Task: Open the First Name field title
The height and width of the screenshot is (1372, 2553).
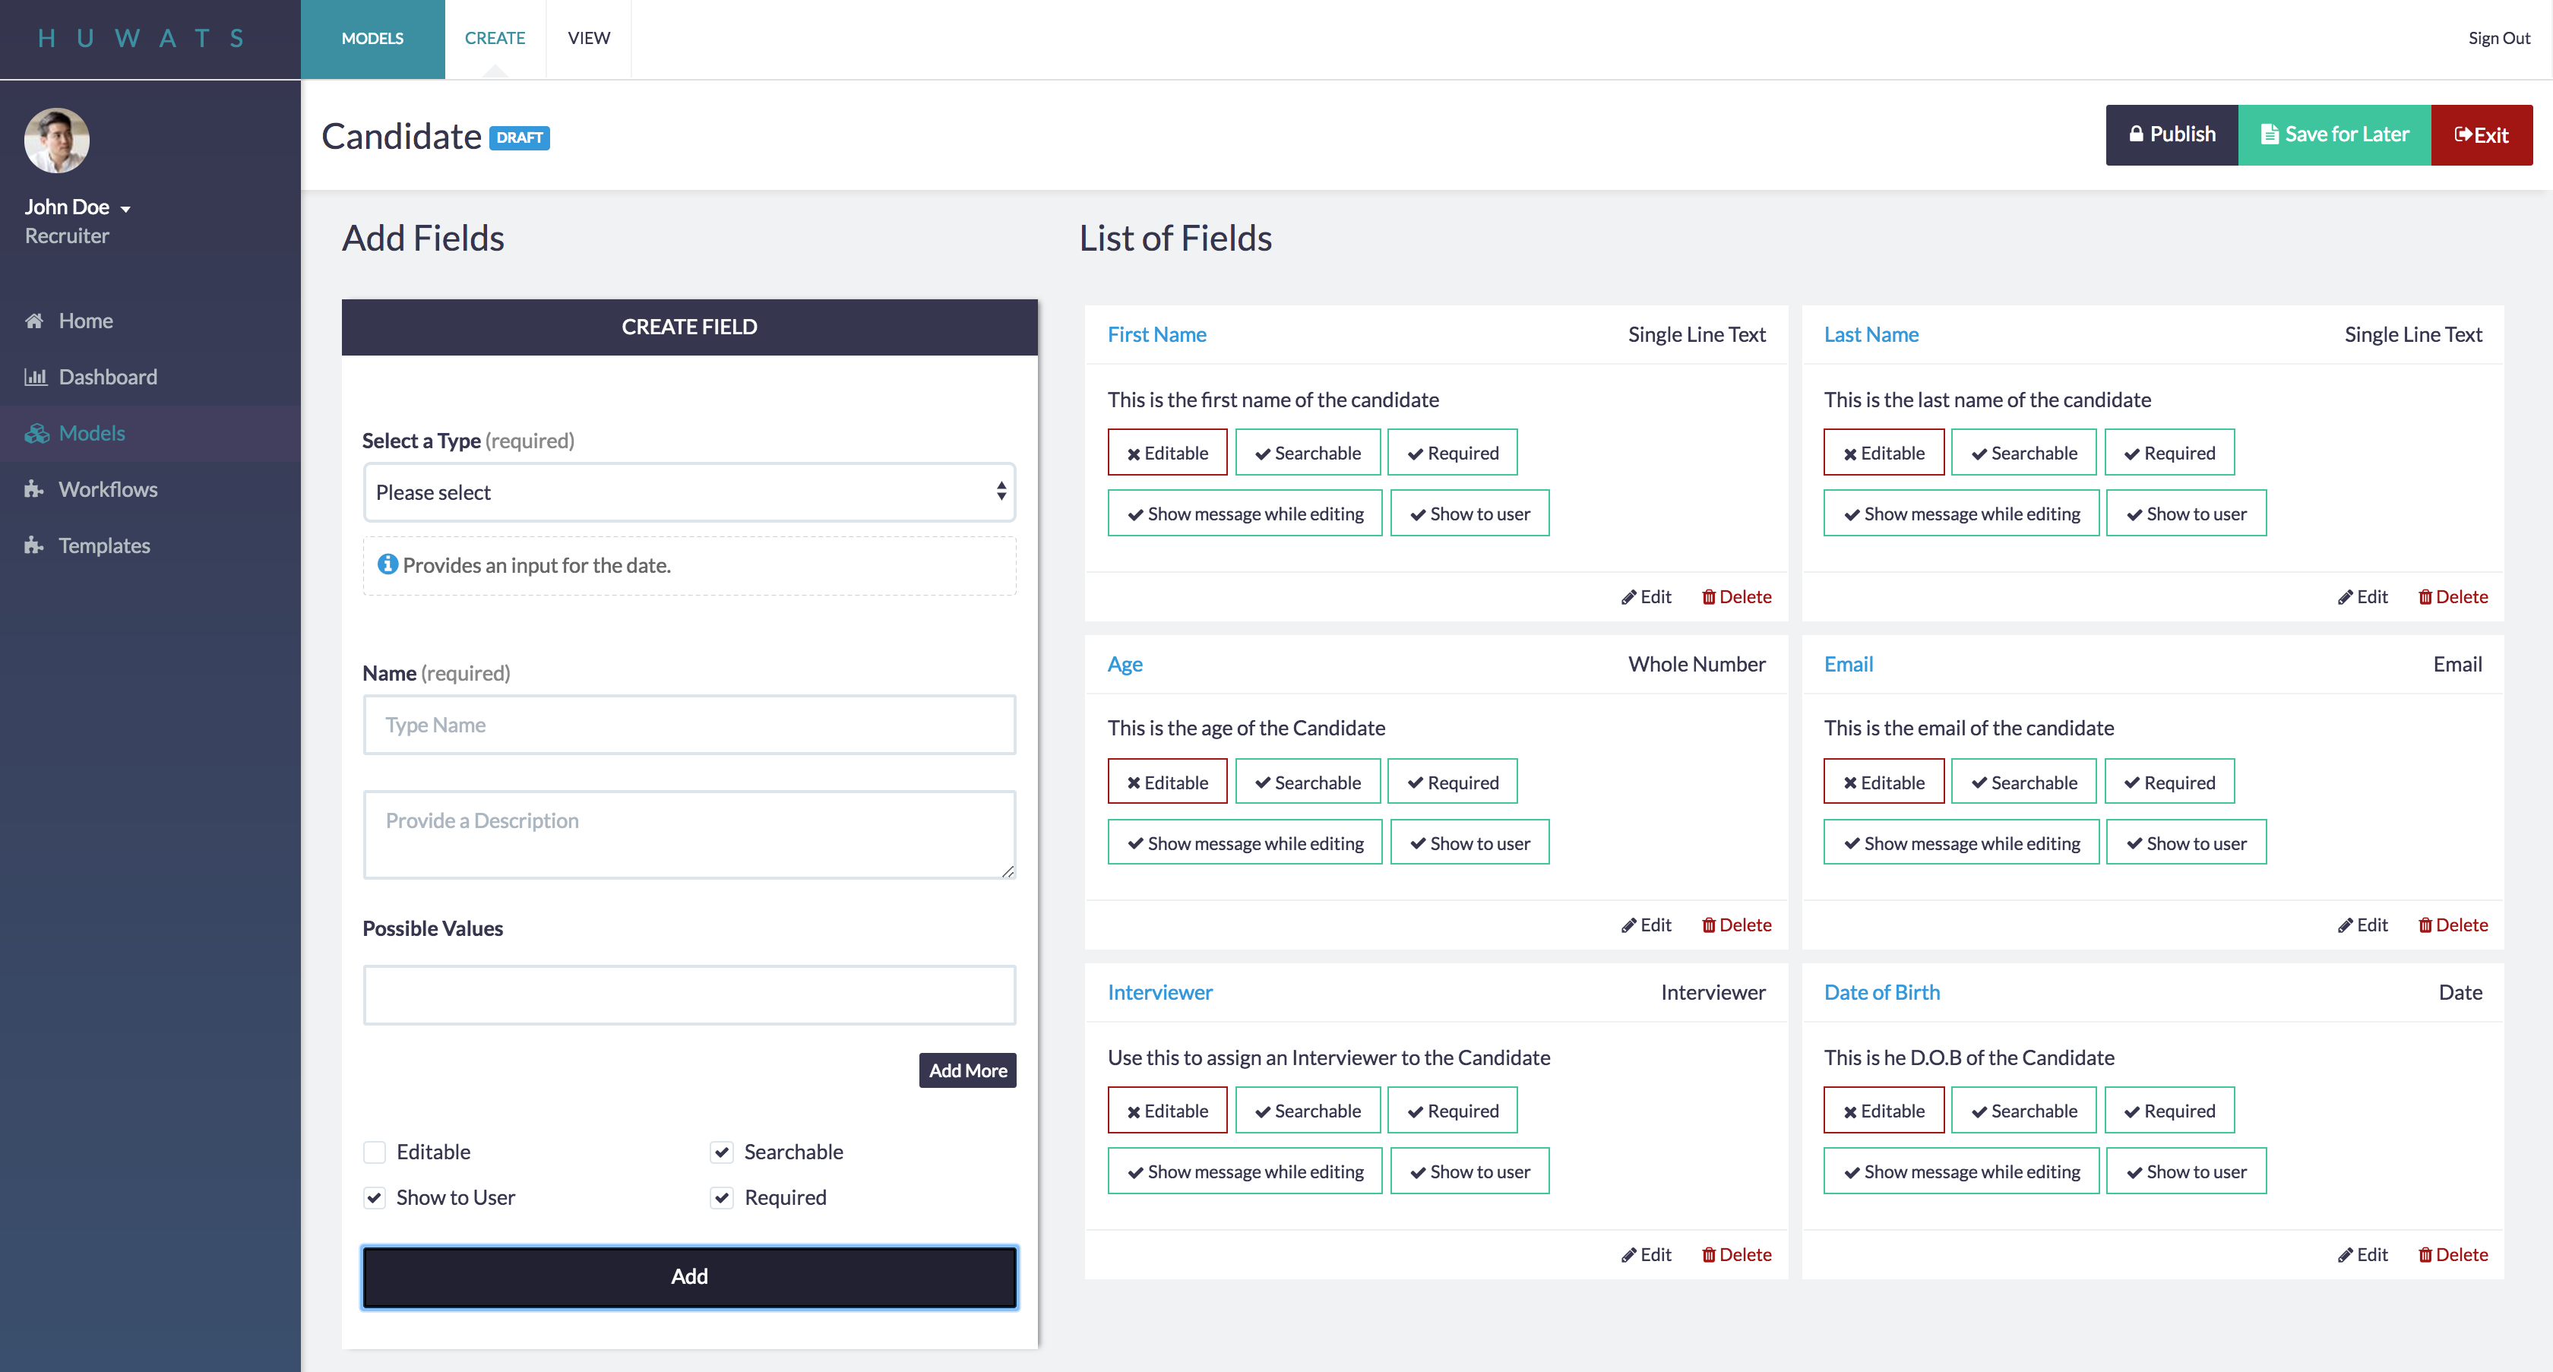Action: tap(1156, 335)
